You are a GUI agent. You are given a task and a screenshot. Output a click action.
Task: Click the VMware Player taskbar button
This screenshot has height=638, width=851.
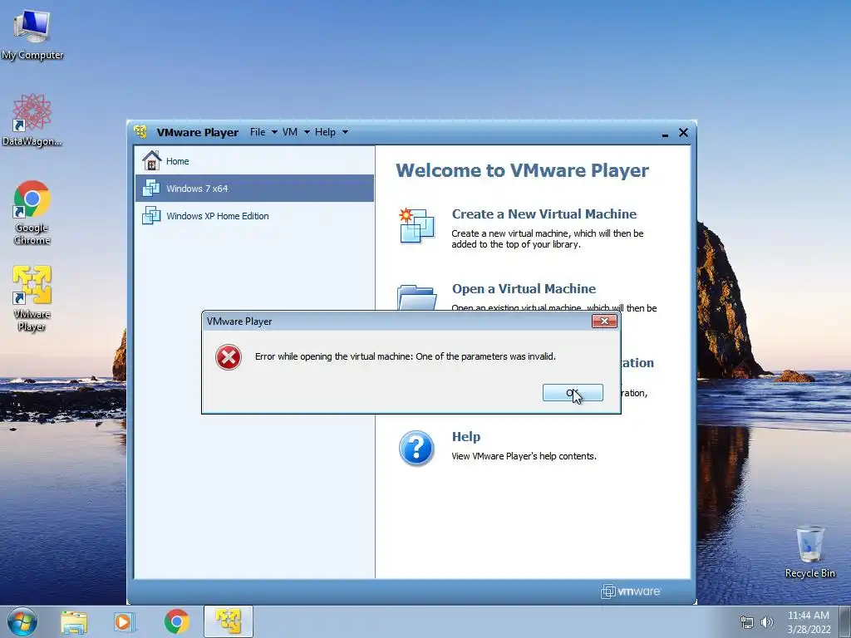tap(229, 621)
